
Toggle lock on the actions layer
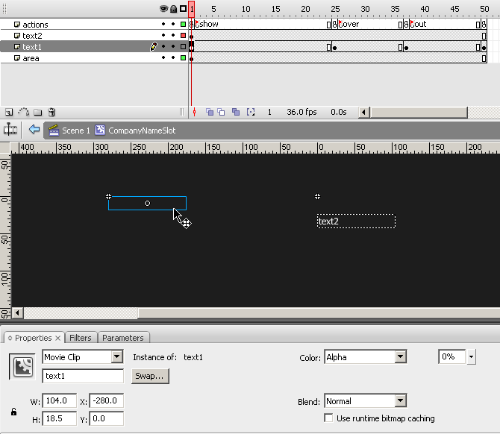pyautogui.click(x=173, y=25)
